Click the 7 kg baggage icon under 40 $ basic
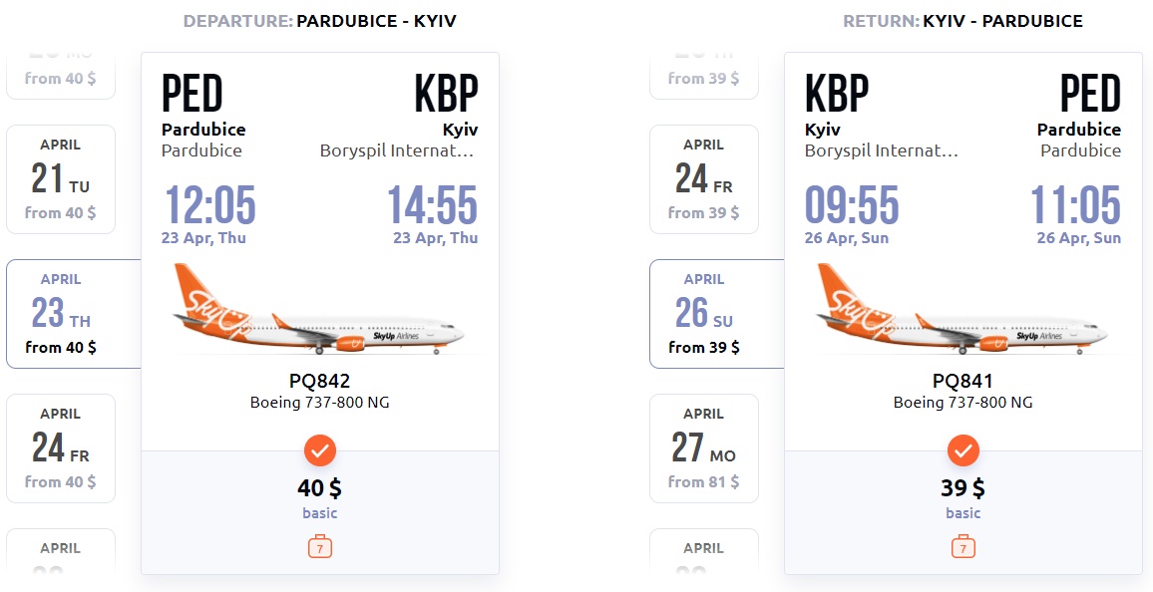 point(320,546)
